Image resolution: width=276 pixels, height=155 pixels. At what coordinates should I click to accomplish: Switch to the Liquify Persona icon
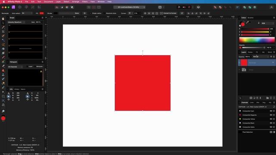click(x=20, y=7)
